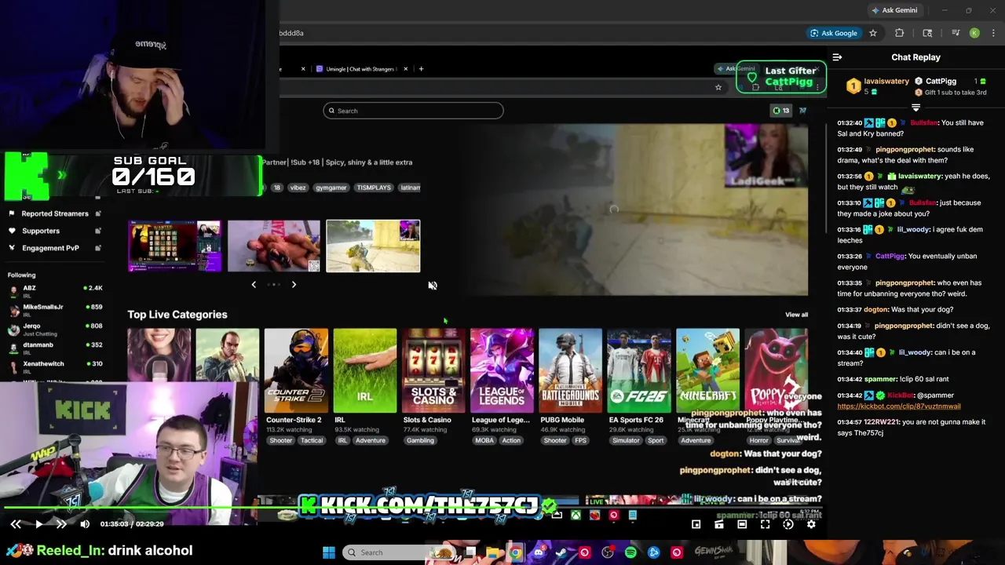
Task: Open the Slots & Casino category
Action: pyautogui.click(x=433, y=370)
